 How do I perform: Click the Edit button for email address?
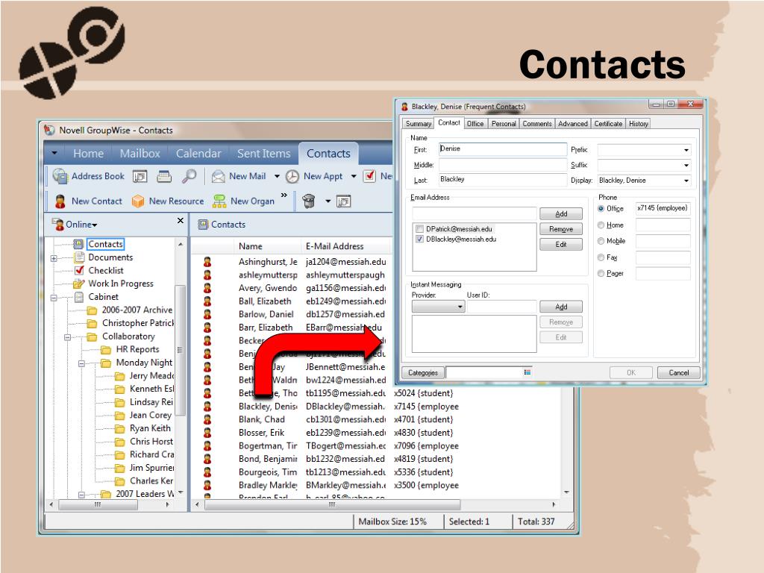point(561,245)
